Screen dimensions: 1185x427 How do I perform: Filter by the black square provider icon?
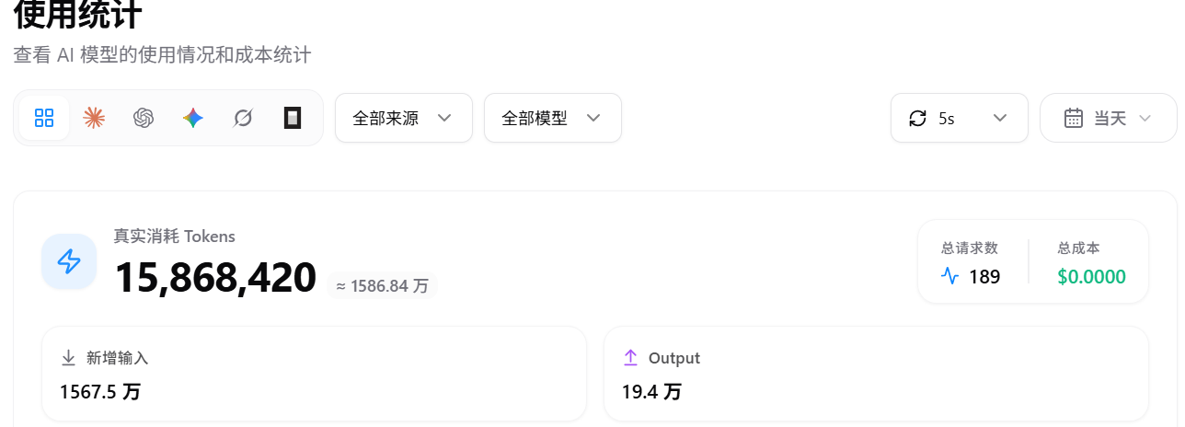(293, 118)
